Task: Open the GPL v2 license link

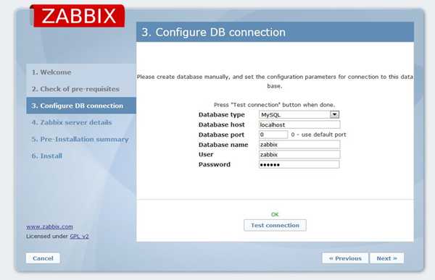Action: tap(79, 237)
